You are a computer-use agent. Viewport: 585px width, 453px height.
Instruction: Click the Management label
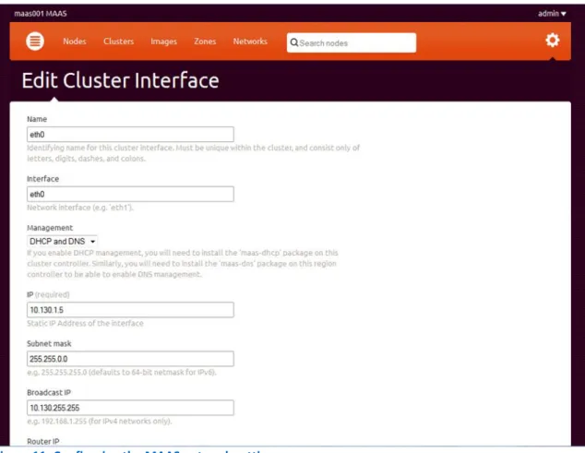(50, 228)
